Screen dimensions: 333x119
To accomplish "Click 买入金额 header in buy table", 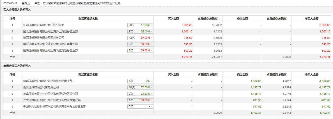I will 173,19.
